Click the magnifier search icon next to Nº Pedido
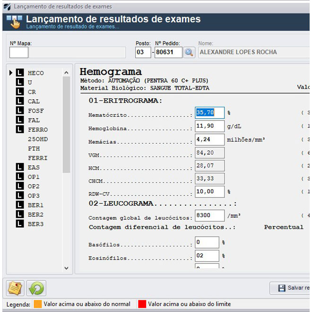 pyautogui.click(x=189, y=52)
